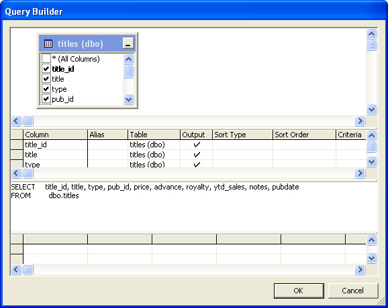Screen dimensions: 388x308
Task: Open the Sort Order cell for title
Action: (304, 155)
